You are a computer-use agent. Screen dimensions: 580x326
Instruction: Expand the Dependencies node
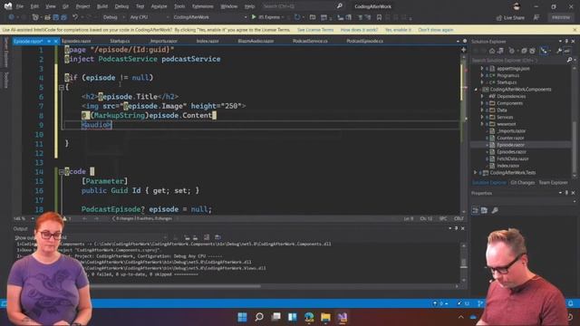(x=482, y=97)
